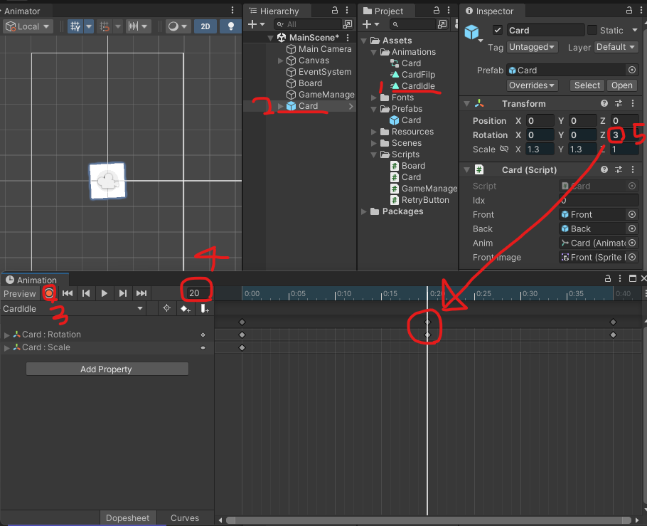The image size is (647, 526).
Task: Toggle Preview mode in Animation window
Action: pyautogui.click(x=19, y=294)
